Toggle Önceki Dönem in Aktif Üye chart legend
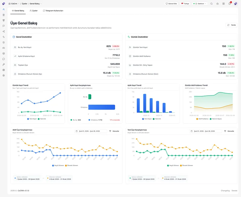 coord(71,165)
